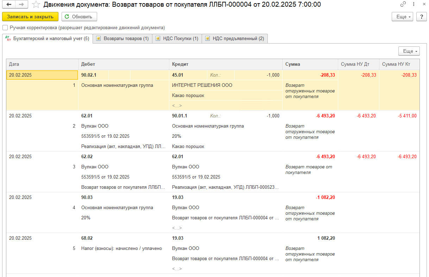
Task: Switch to Бухгалтерский и налоговый учет tab
Action: [48, 39]
